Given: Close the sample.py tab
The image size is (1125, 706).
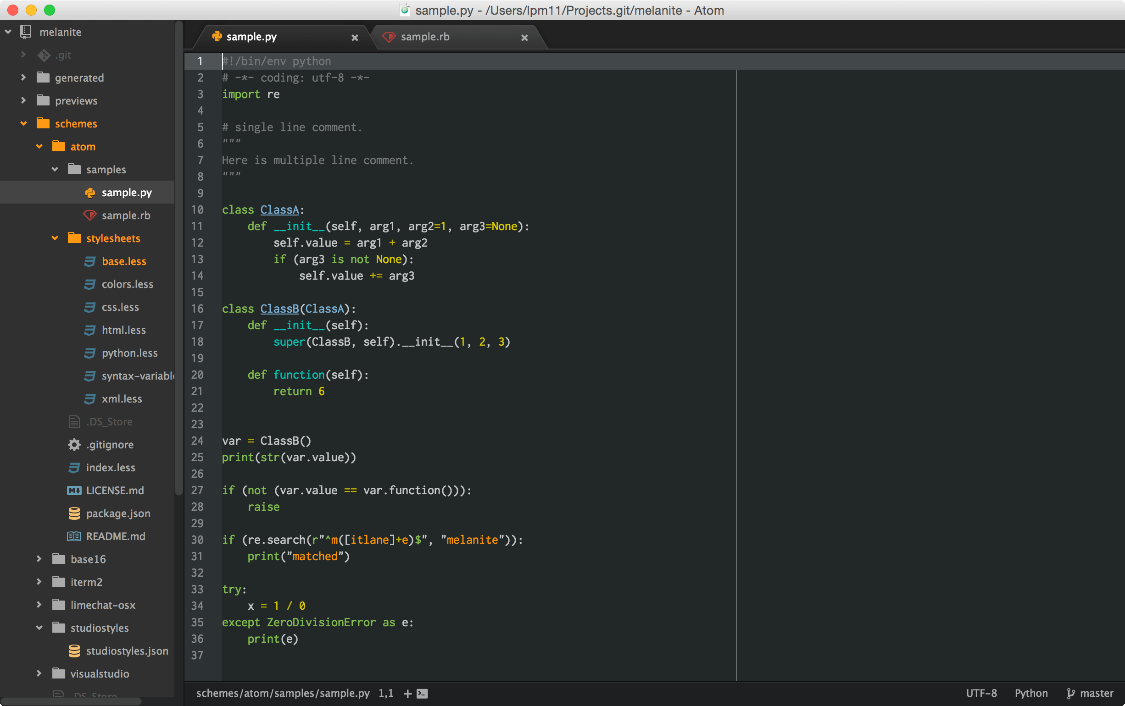Looking at the screenshot, I should coord(355,38).
